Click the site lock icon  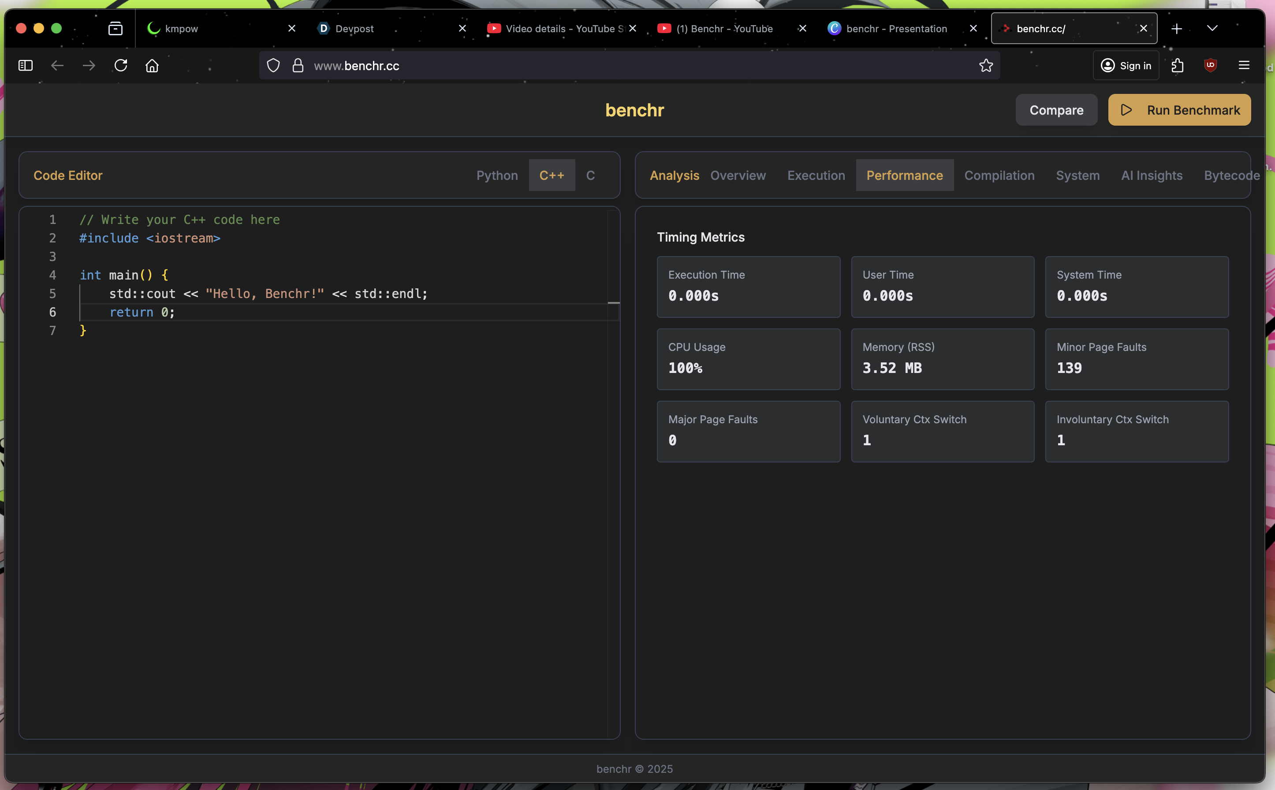(x=298, y=66)
